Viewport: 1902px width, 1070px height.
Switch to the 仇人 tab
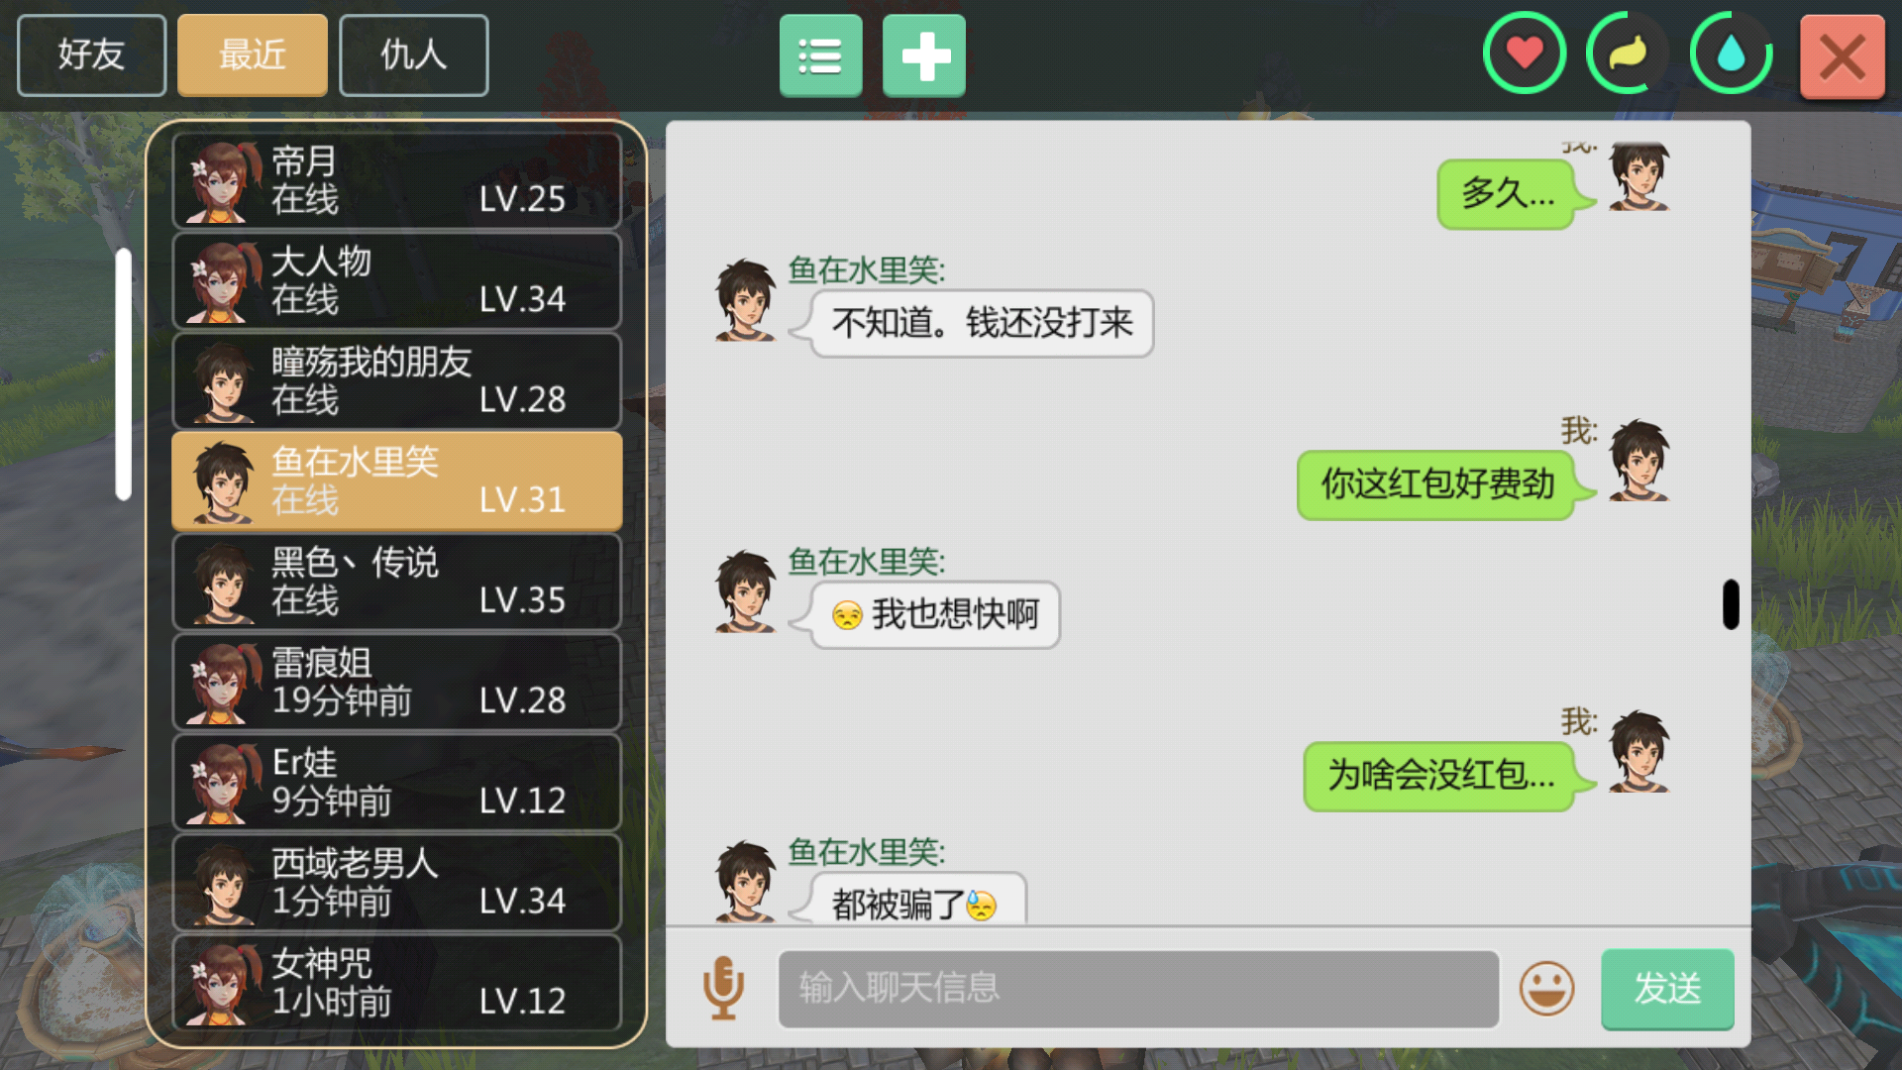(413, 54)
